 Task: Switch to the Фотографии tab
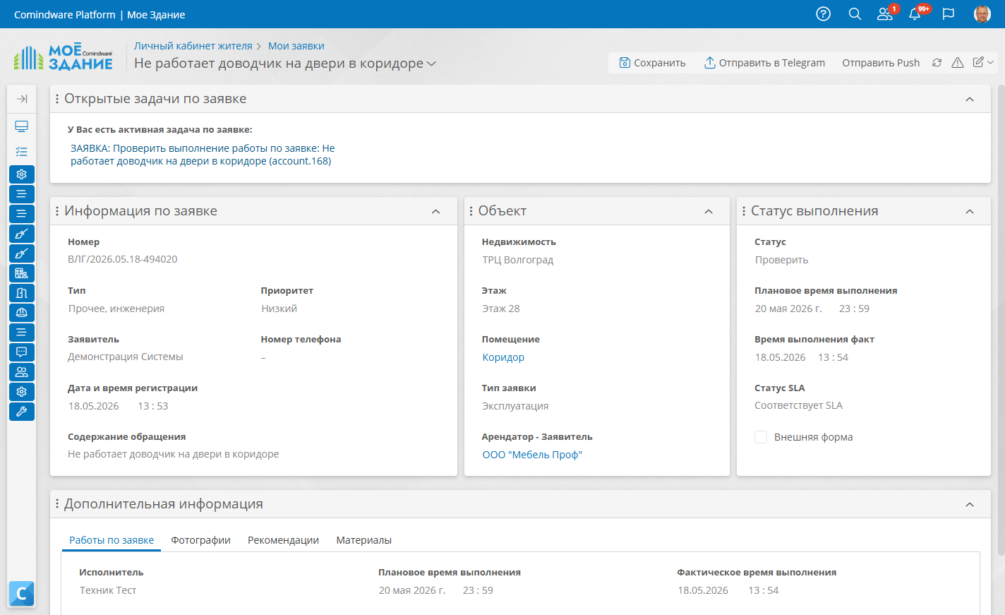coord(201,540)
